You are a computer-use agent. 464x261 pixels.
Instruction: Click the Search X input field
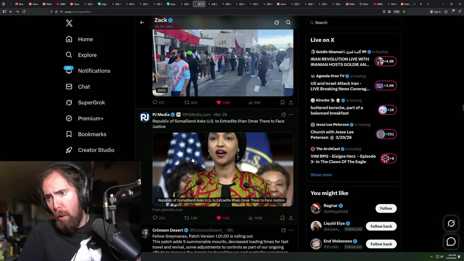[x=354, y=22]
